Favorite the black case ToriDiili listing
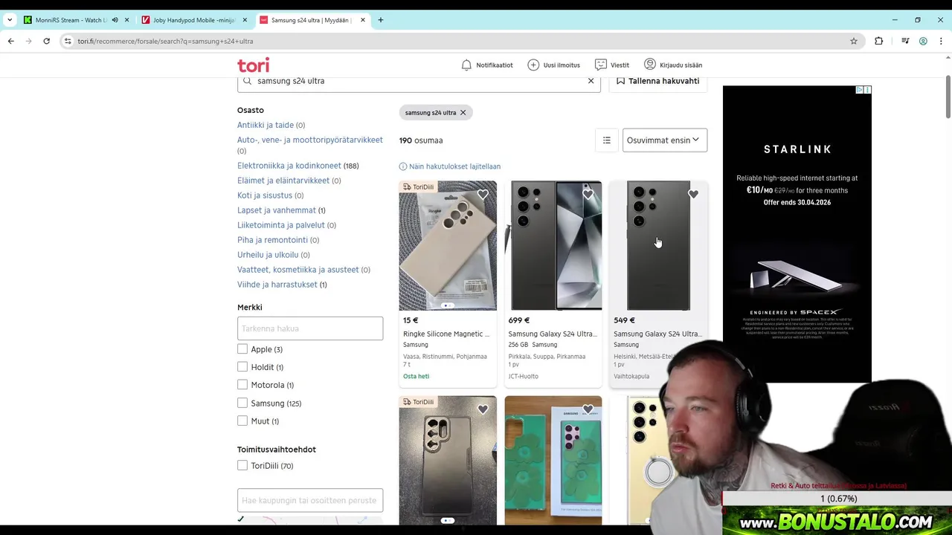The width and height of the screenshot is (952, 535). pos(483,409)
